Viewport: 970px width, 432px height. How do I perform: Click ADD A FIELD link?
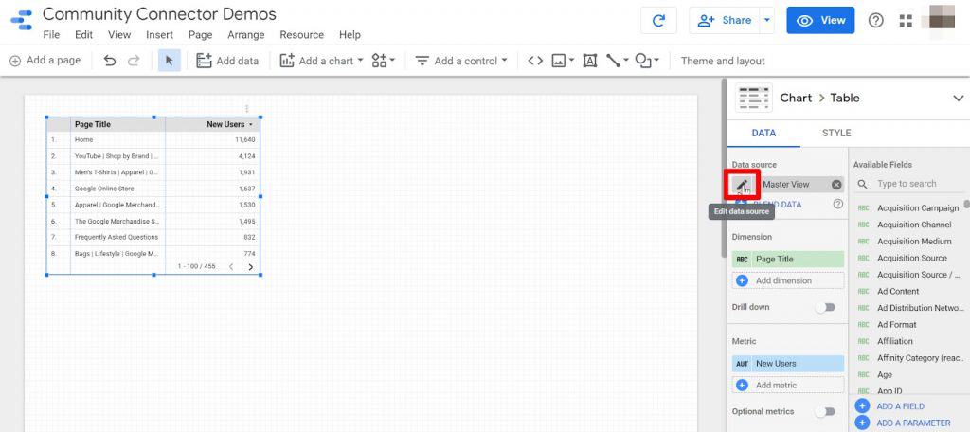(900, 405)
